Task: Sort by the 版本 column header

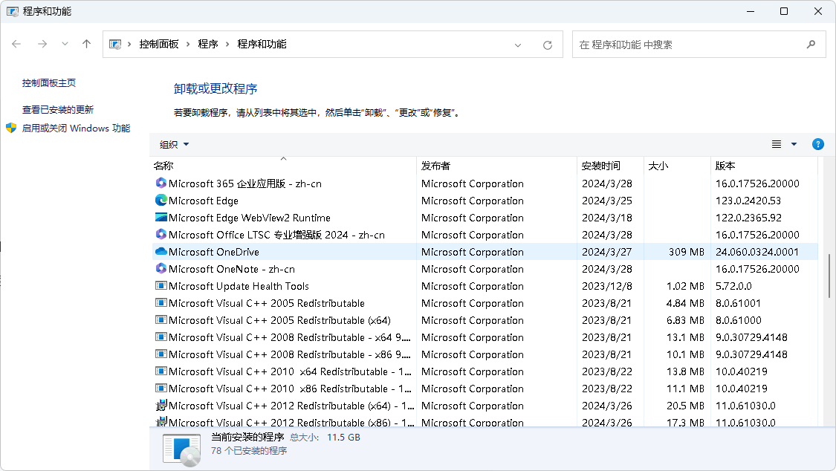Action: point(764,166)
